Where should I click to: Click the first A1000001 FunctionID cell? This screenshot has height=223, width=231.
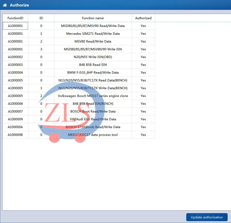[x=15, y=26]
